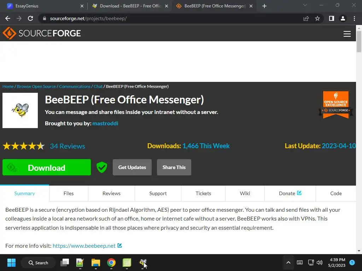
Task: Open the clock and calendar showing 4:39 PM
Action: 337,263
